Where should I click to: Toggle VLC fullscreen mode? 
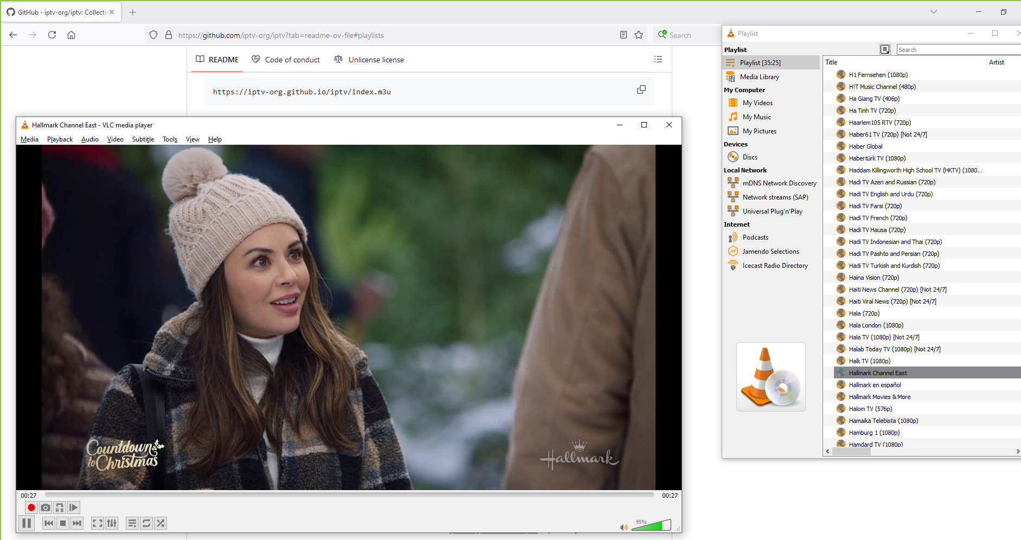(x=98, y=523)
